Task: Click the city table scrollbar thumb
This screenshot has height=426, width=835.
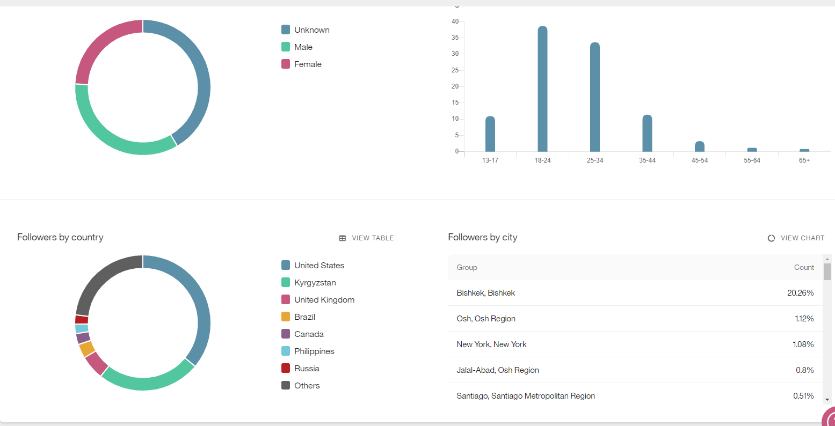Action: (x=827, y=271)
